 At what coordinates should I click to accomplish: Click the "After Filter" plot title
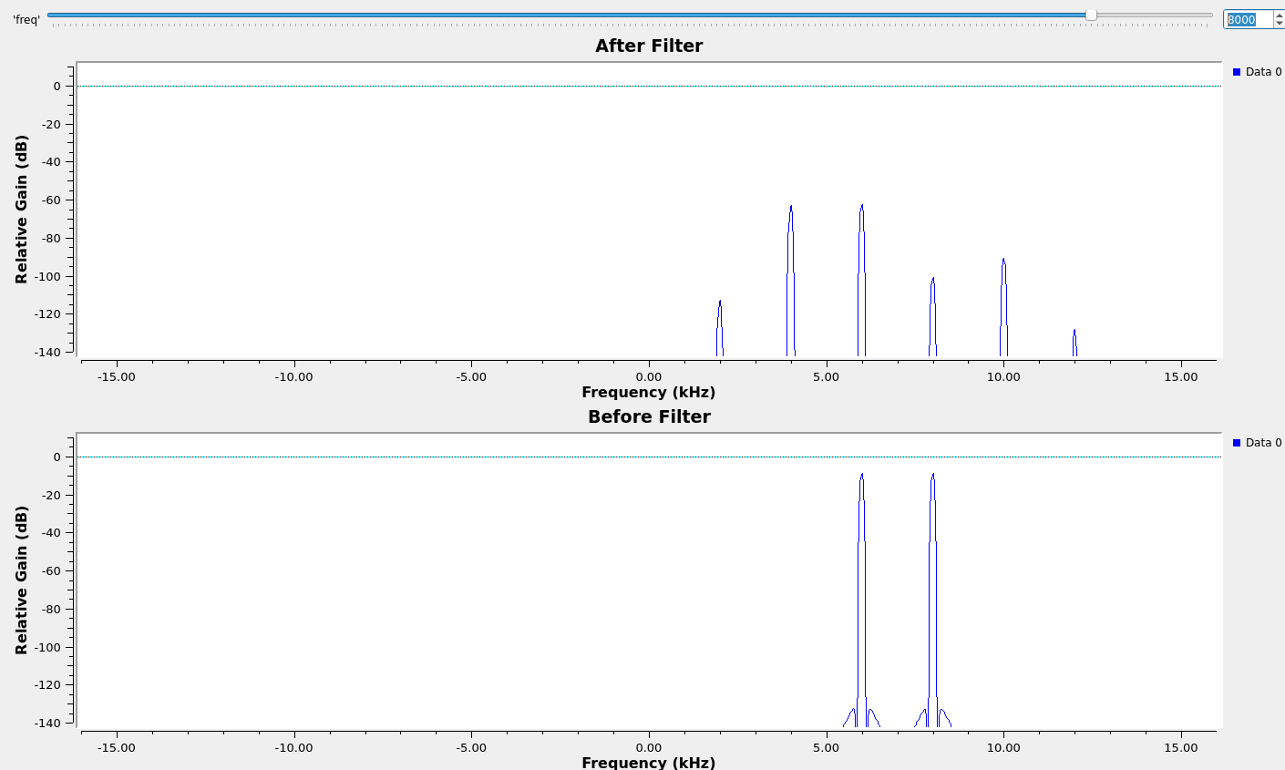point(648,46)
